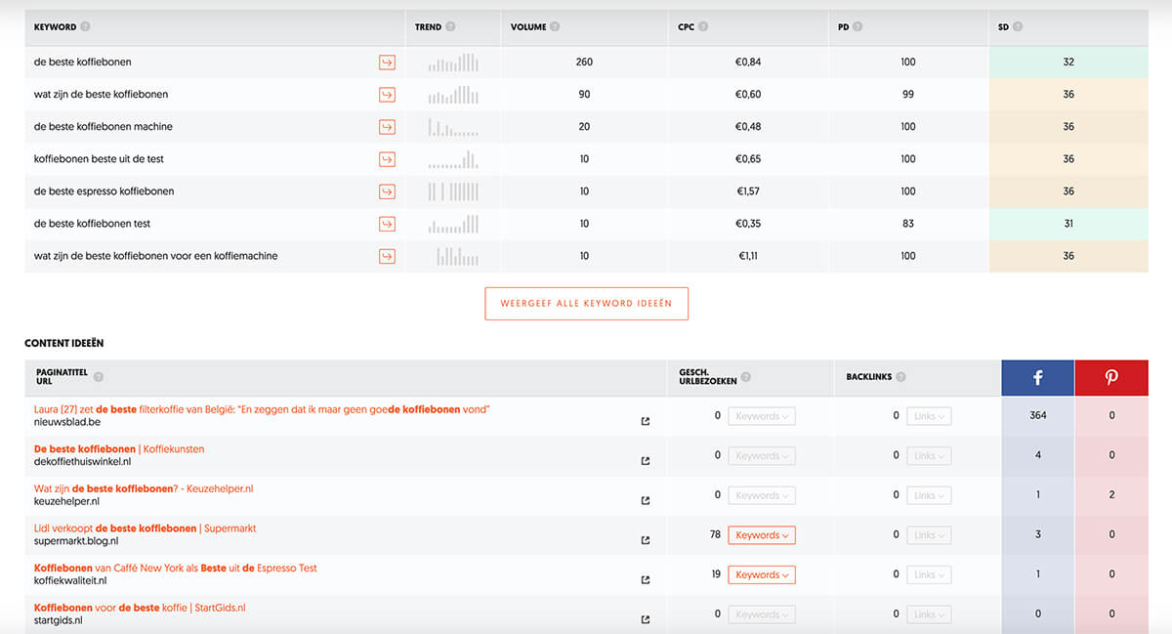1172x634 pixels.
Task: Click the Pinterest icon column header
Action: 1111,378
